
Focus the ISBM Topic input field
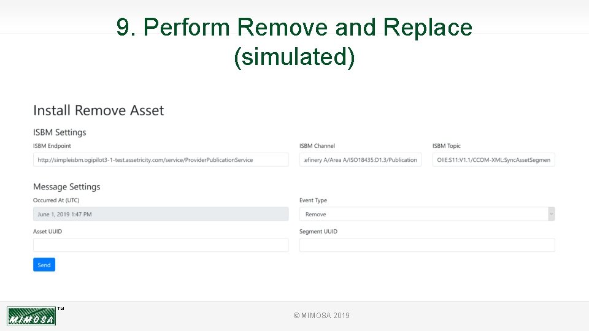tap(493, 159)
